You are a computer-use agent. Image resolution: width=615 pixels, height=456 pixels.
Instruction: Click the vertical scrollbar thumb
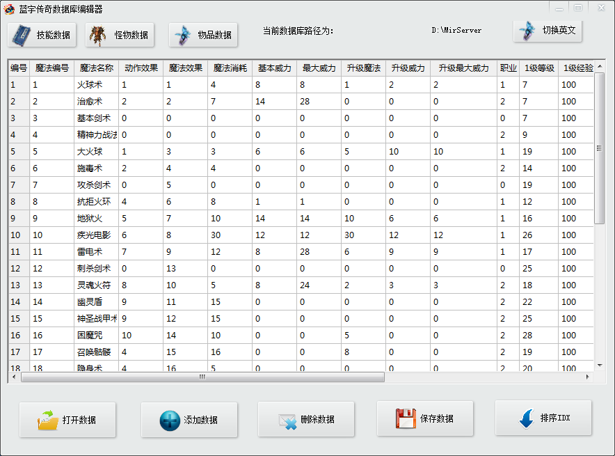(x=600, y=148)
